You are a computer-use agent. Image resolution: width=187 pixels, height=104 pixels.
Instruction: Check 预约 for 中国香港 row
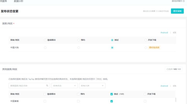coord(78,101)
